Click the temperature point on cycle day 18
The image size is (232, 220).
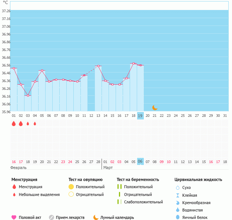133,64
